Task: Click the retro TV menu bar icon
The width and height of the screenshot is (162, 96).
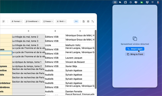Action: click(x=125, y=2)
